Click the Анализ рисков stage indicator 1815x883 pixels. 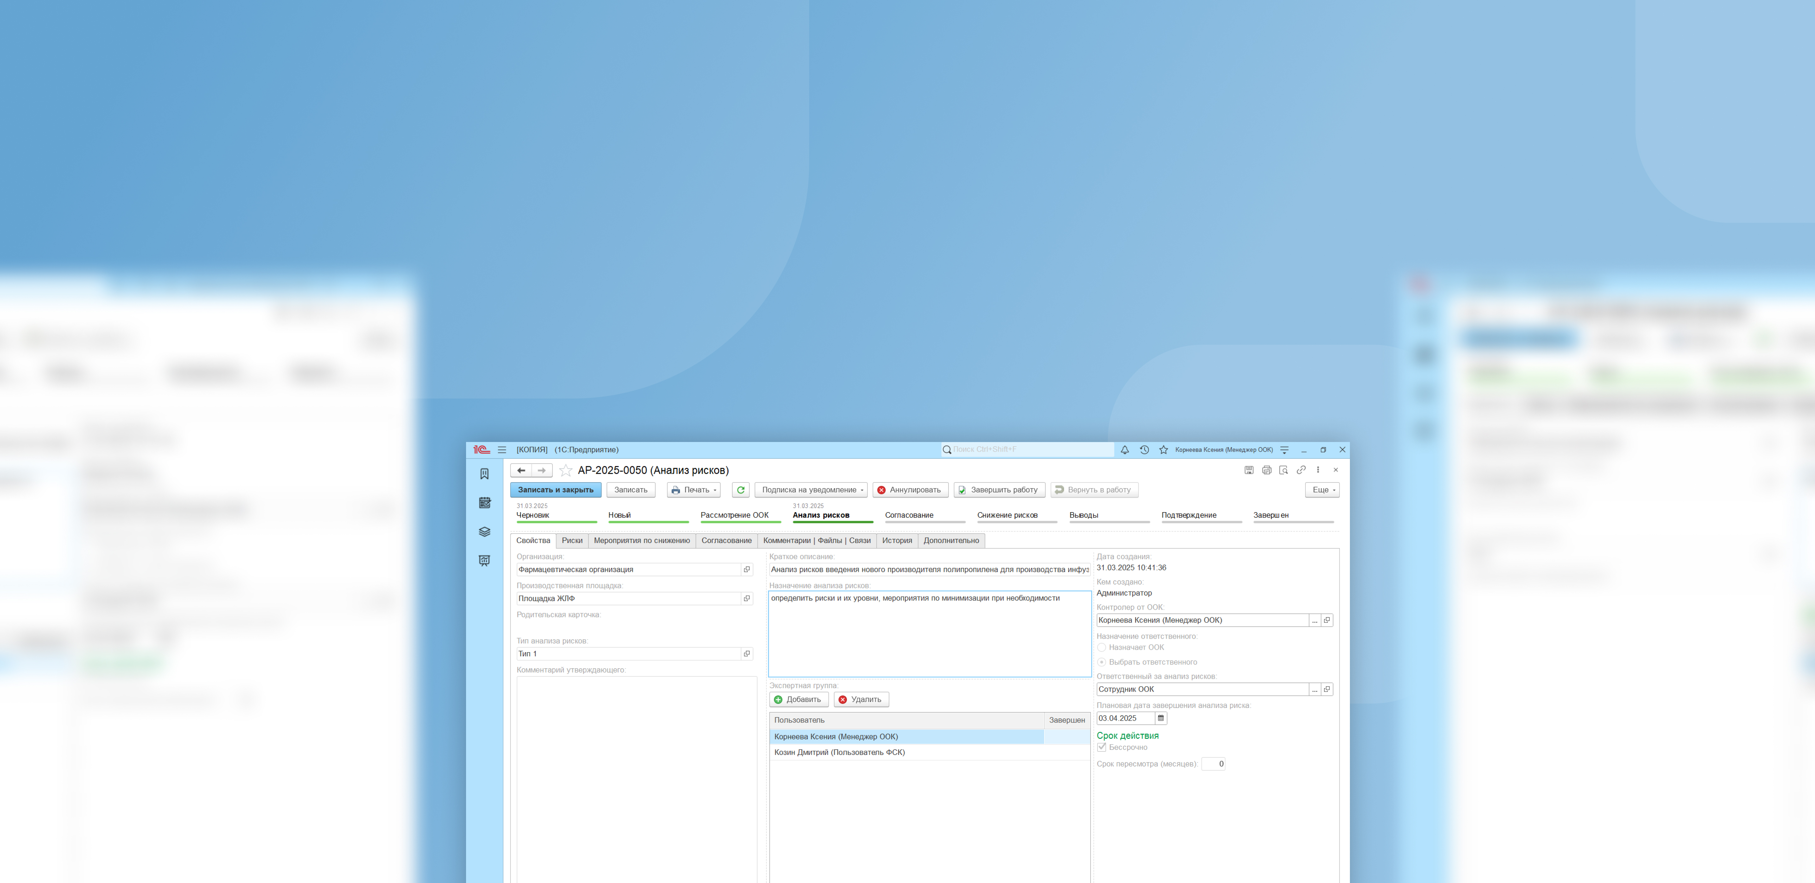coord(832,515)
